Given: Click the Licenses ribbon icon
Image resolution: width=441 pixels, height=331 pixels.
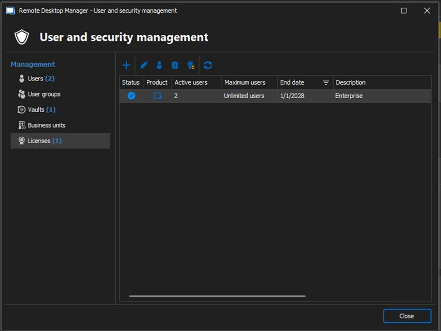Looking at the screenshot, I should point(22,140).
